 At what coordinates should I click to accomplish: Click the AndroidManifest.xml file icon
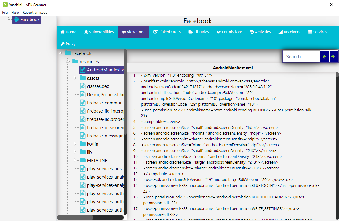pos(82,70)
